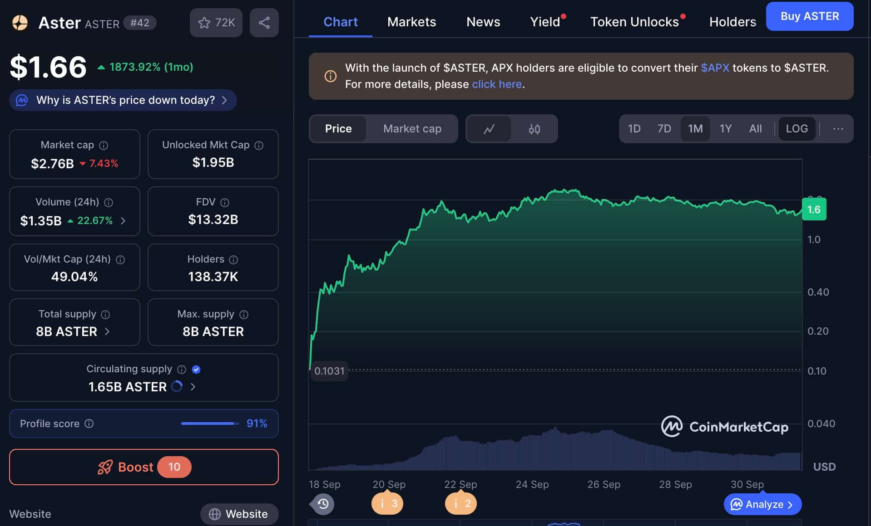Select the 7D time range
The width and height of the screenshot is (871, 526).
coord(664,129)
